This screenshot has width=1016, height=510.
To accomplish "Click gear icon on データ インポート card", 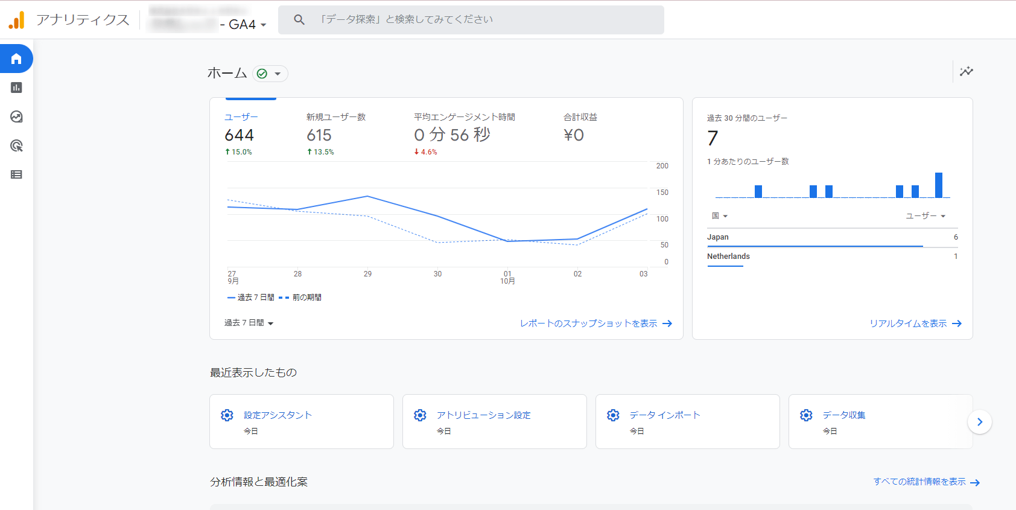I will (613, 415).
